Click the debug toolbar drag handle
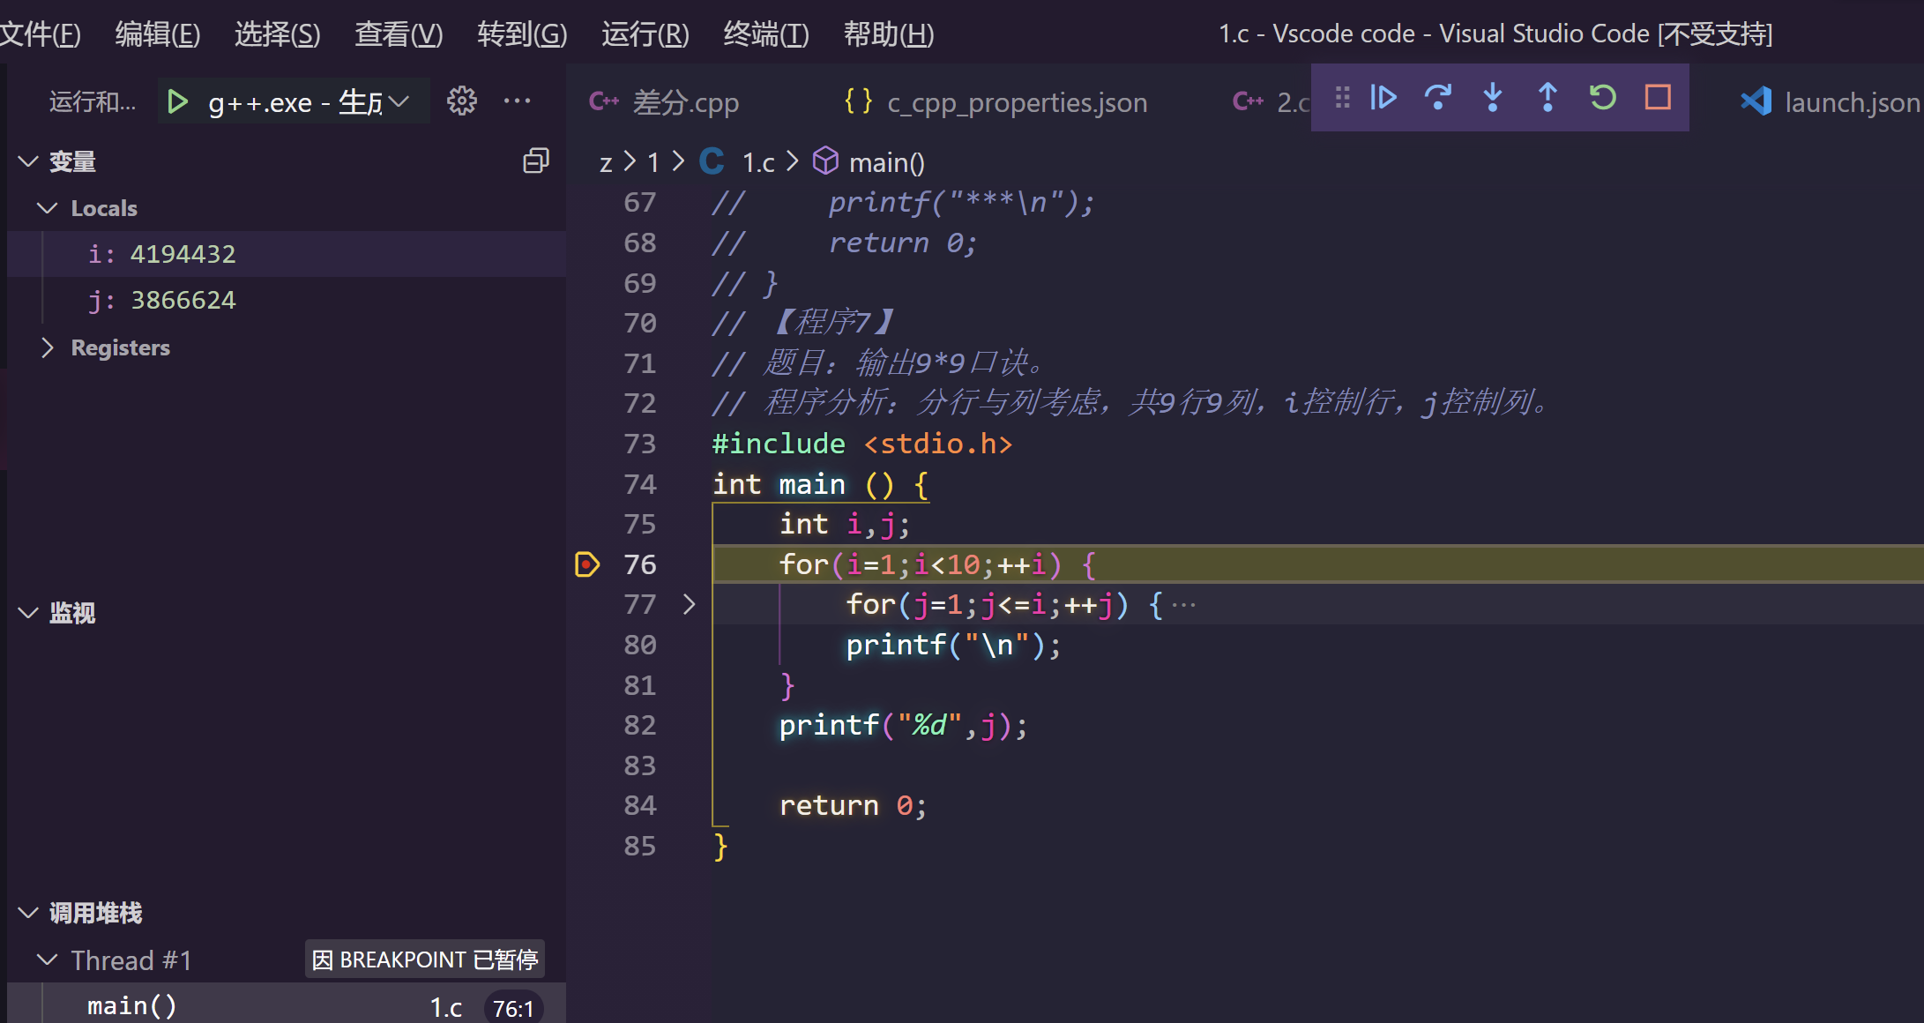The width and height of the screenshot is (1924, 1023). tap(1342, 98)
